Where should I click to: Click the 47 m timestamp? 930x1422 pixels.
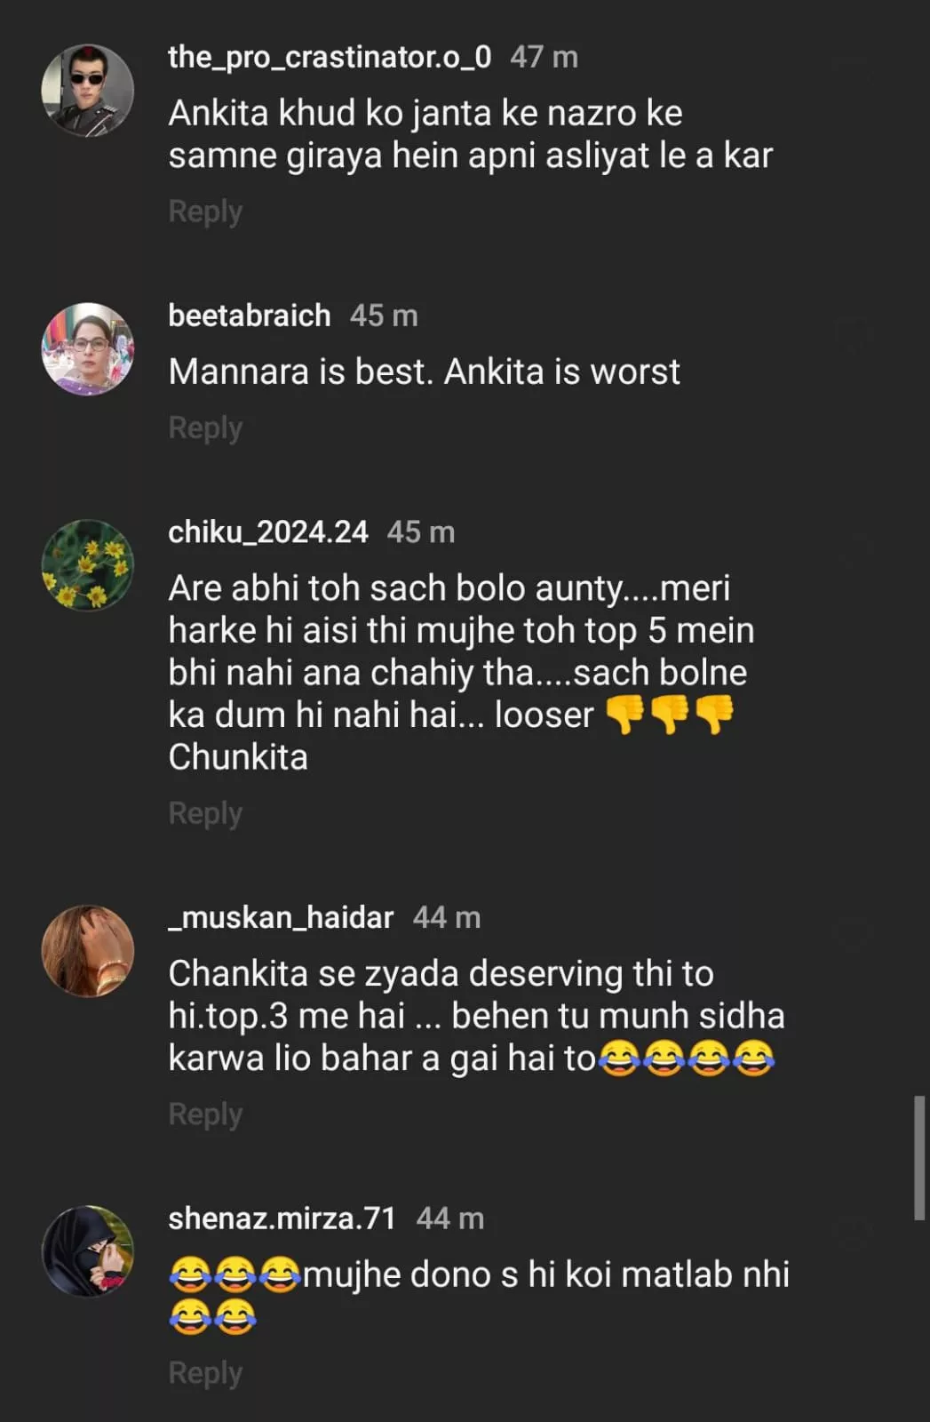544,57
